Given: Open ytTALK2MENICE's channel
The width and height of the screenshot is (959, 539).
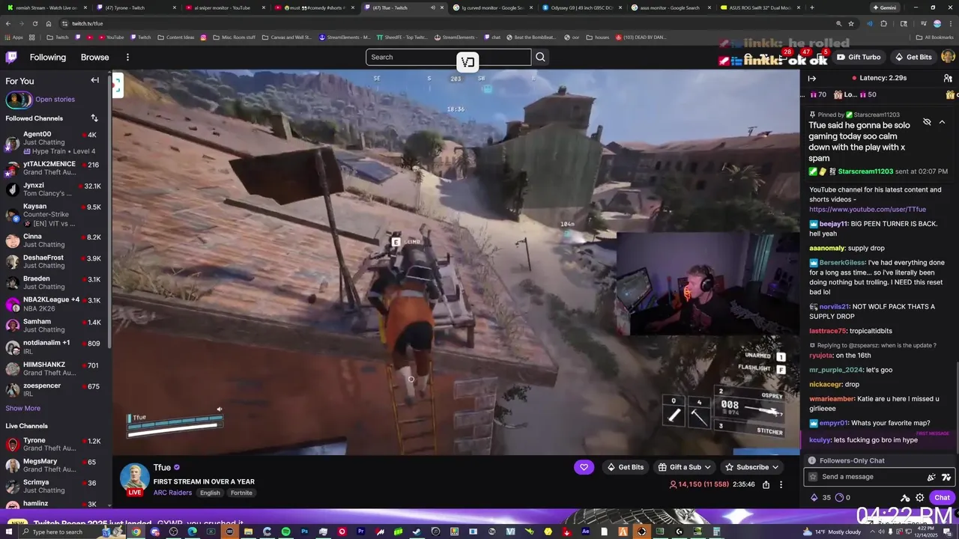Looking at the screenshot, I should [54, 168].
